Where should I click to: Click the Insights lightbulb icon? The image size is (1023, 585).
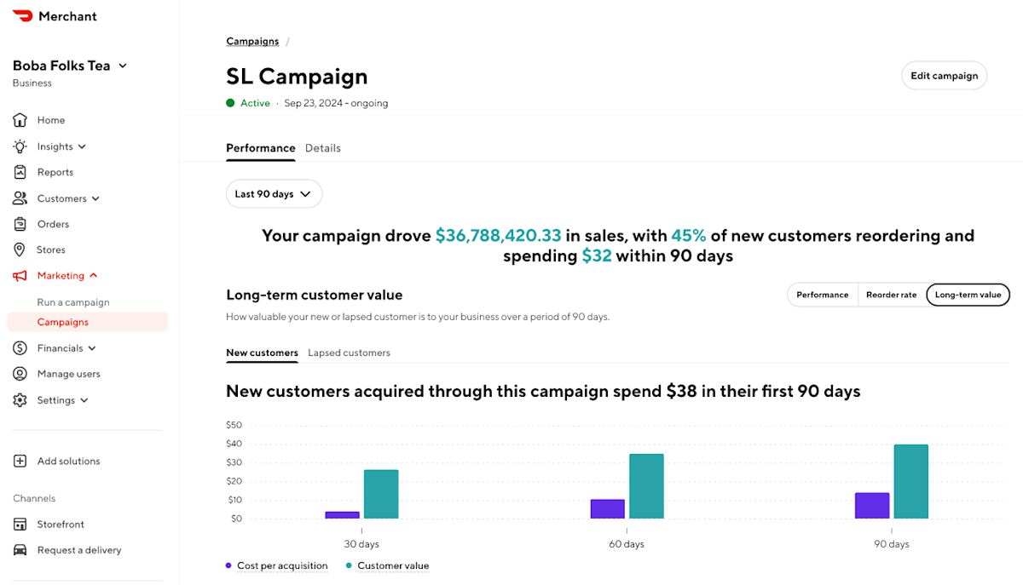(x=20, y=146)
